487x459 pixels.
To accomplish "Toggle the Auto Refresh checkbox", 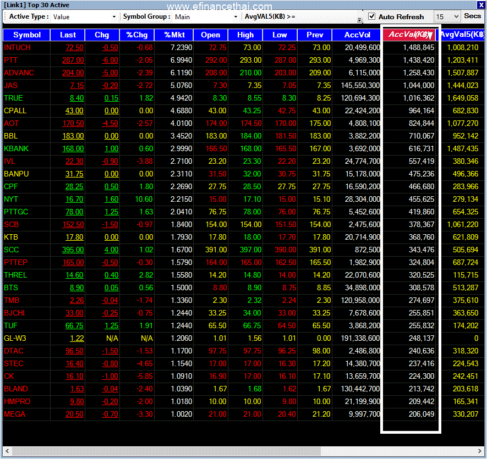I will pyautogui.click(x=371, y=16).
